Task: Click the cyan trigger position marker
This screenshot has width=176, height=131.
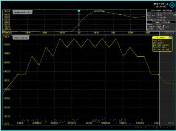Action: tap(79, 11)
